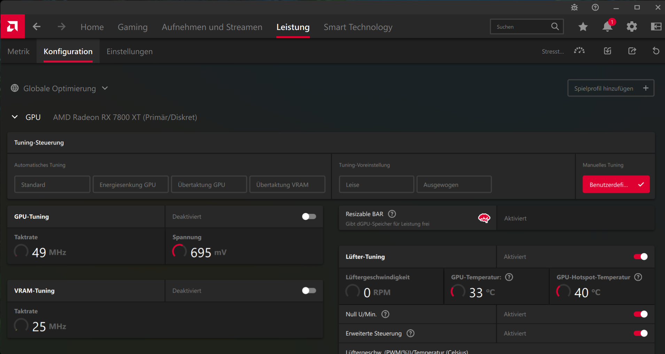Go forward with the right arrow

pyautogui.click(x=62, y=26)
